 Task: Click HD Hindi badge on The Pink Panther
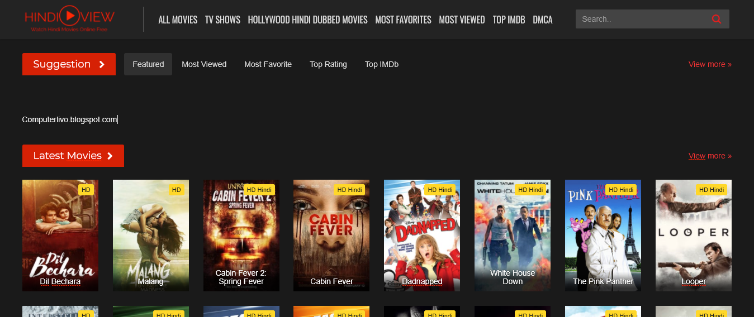click(x=621, y=190)
